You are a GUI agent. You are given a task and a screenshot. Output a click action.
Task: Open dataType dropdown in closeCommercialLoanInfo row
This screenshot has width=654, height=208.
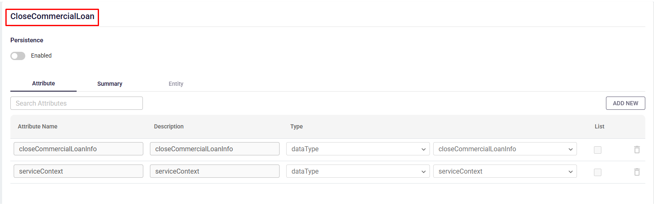[358, 149]
